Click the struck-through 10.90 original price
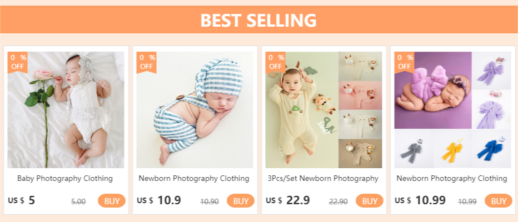 pyautogui.click(x=210, y=201)
